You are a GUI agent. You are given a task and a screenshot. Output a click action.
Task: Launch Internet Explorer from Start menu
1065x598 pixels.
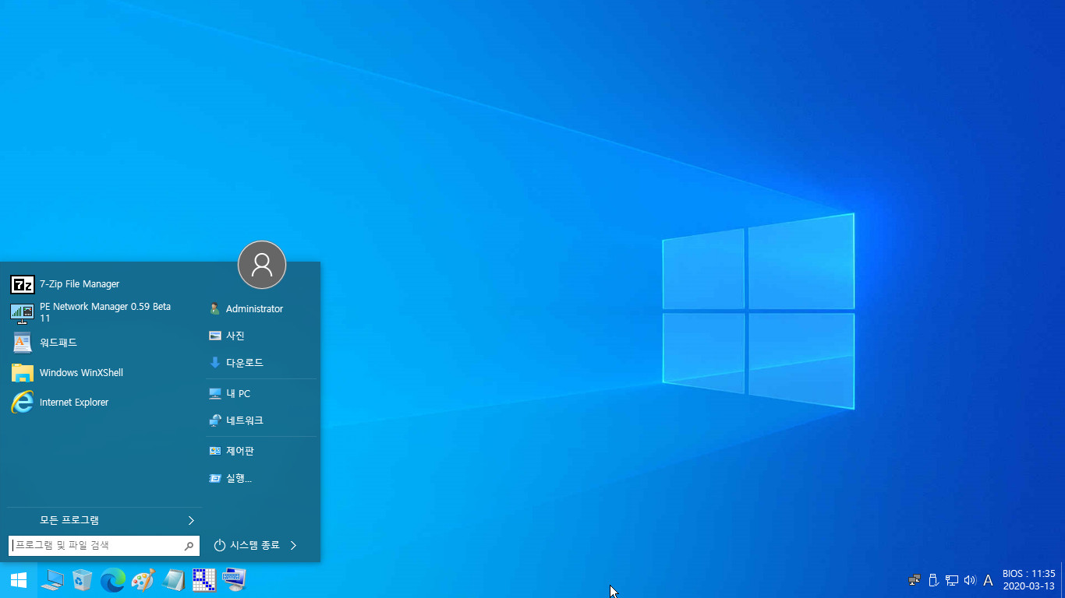[x=101, y=403]
